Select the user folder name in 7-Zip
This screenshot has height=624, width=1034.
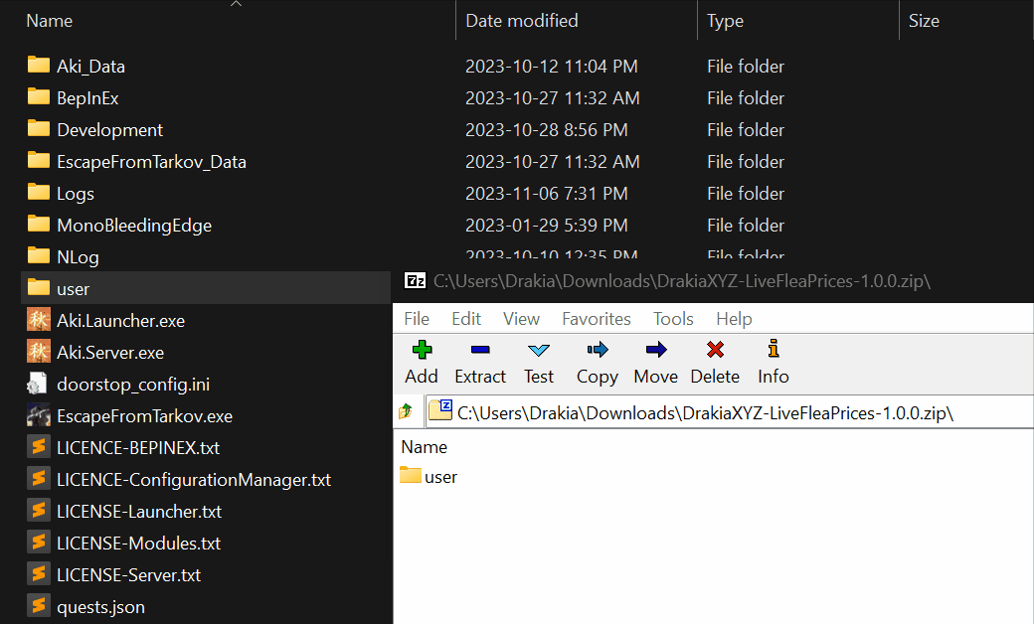(440, 477)
